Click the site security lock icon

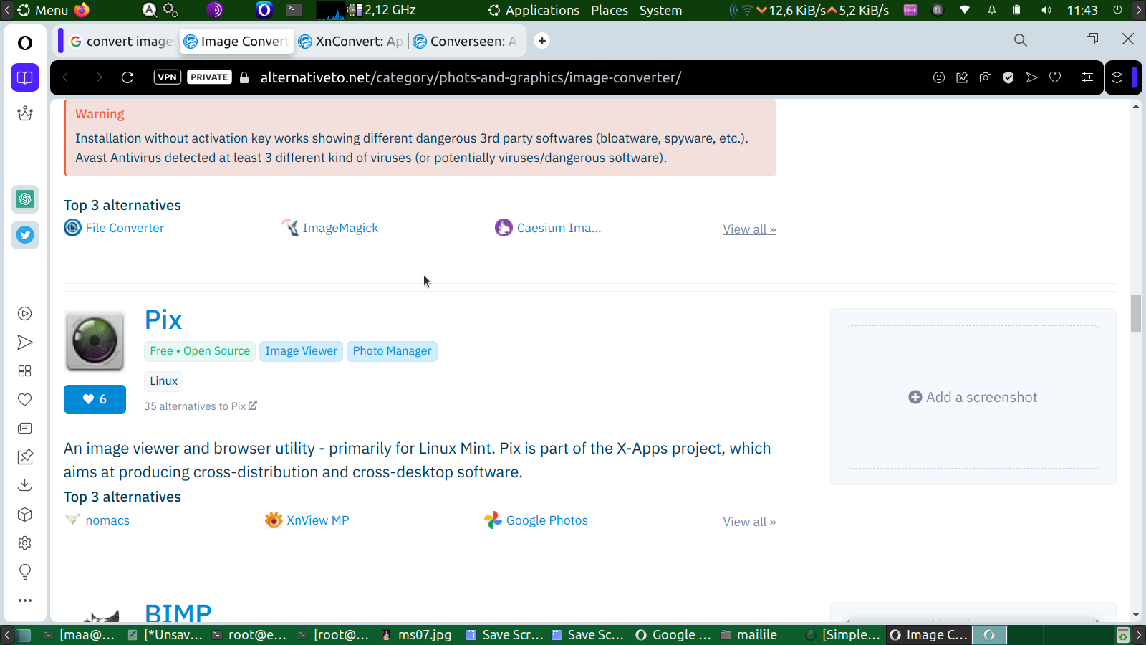244,77
